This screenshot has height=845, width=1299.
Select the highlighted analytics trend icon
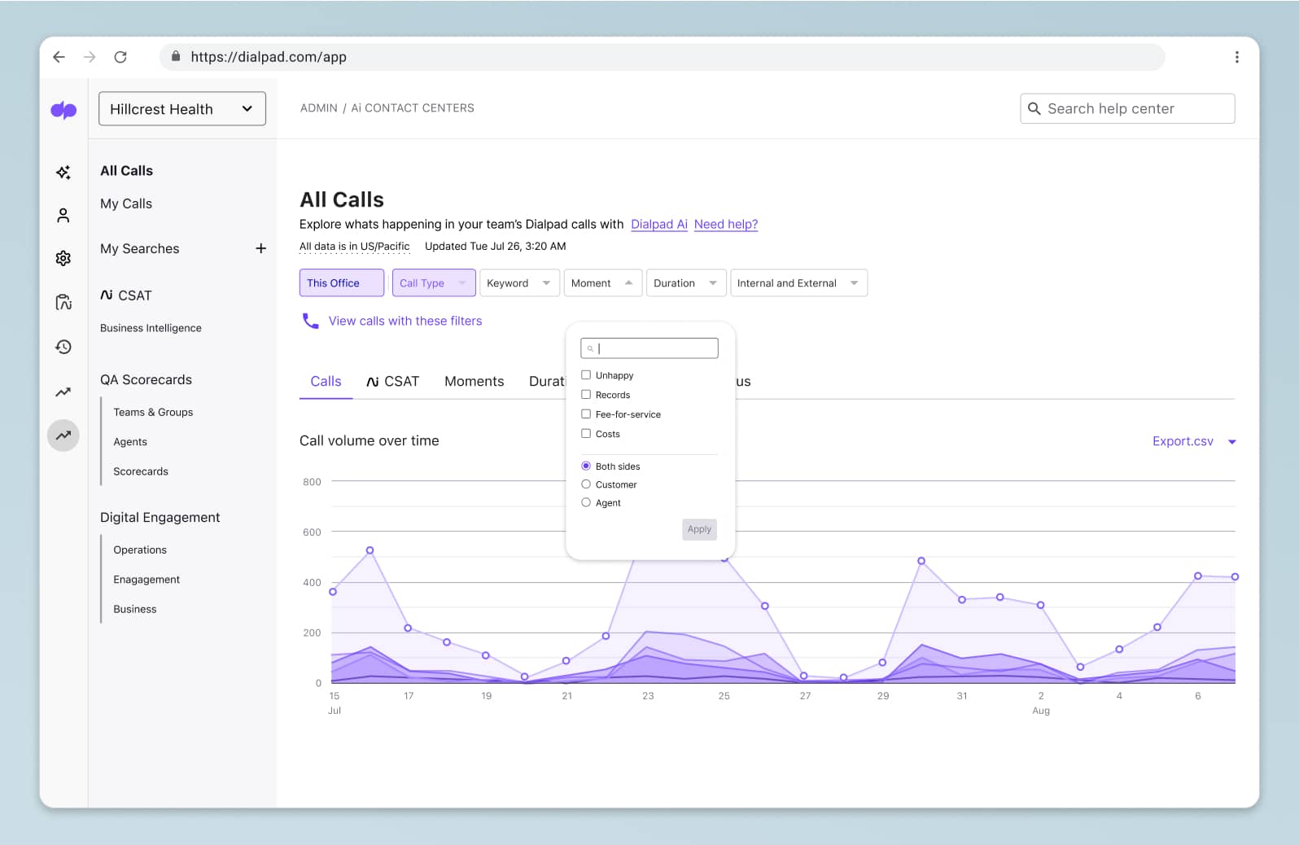click(x=63, y=436)
